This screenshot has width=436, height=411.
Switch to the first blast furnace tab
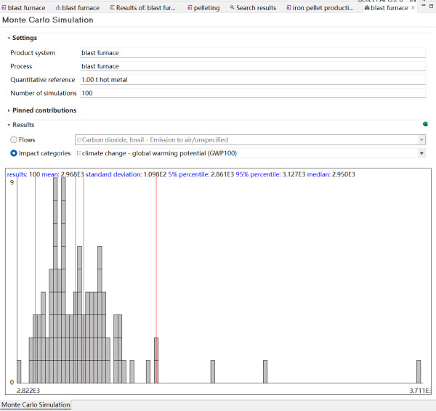(23, 8)
